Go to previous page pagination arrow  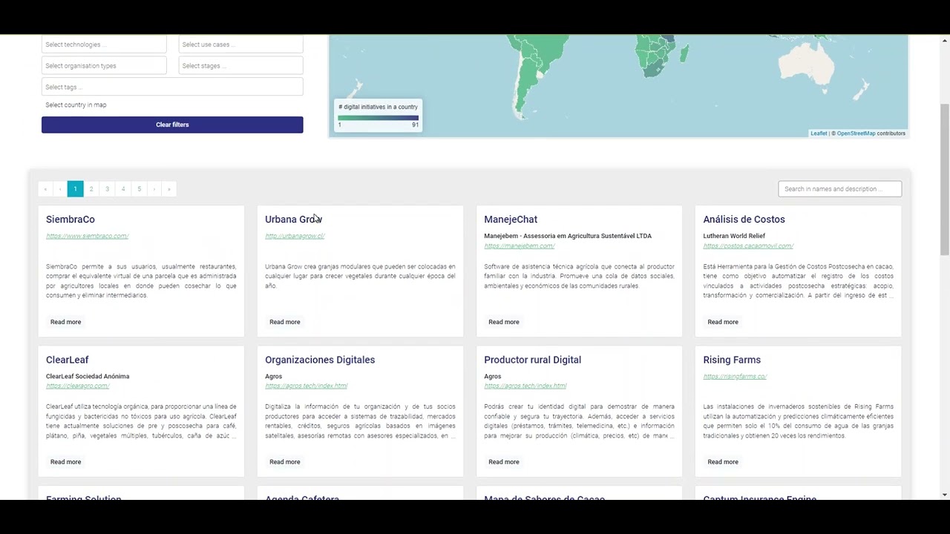60,189
